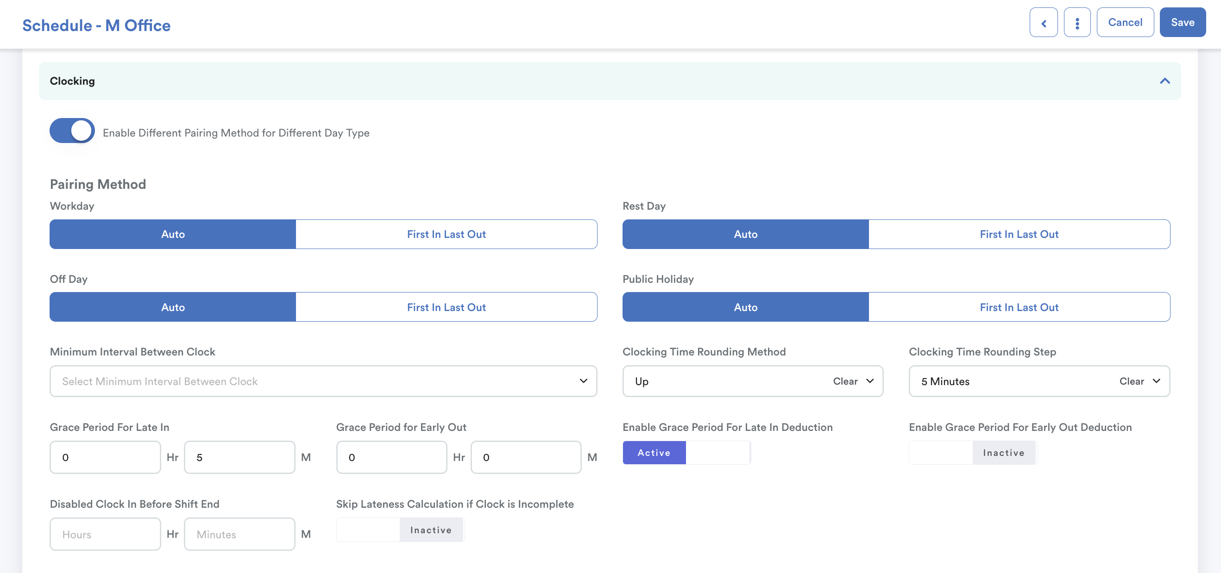Select First In Last Out for Workday
This screenshot has height=573, width=1221.
(446, 234)
